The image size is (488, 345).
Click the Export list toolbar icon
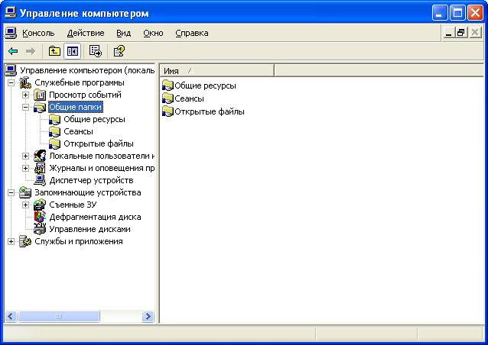coord(96,51)
